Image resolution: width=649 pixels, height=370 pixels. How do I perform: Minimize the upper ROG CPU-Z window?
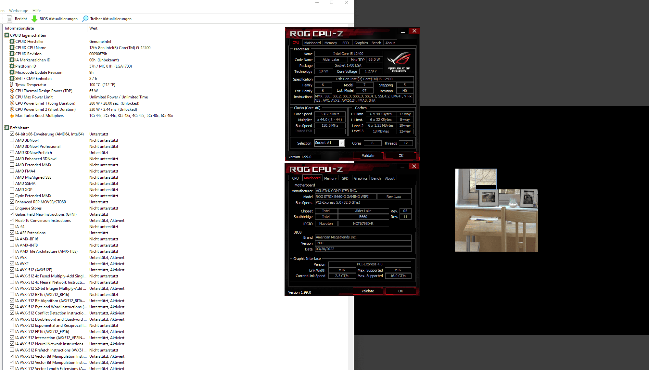[x=402, y=32]
